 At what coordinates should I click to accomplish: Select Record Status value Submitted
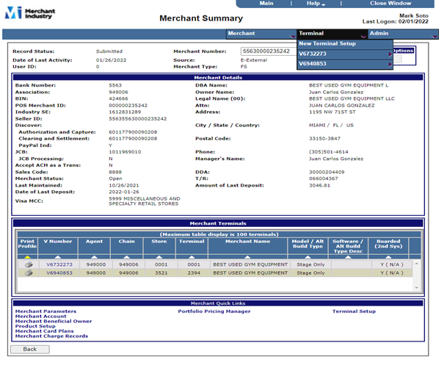(x=109, y=51)
